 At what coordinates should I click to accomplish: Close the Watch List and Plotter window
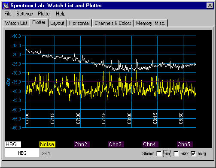pyautogui.click(x=210, y=6)
